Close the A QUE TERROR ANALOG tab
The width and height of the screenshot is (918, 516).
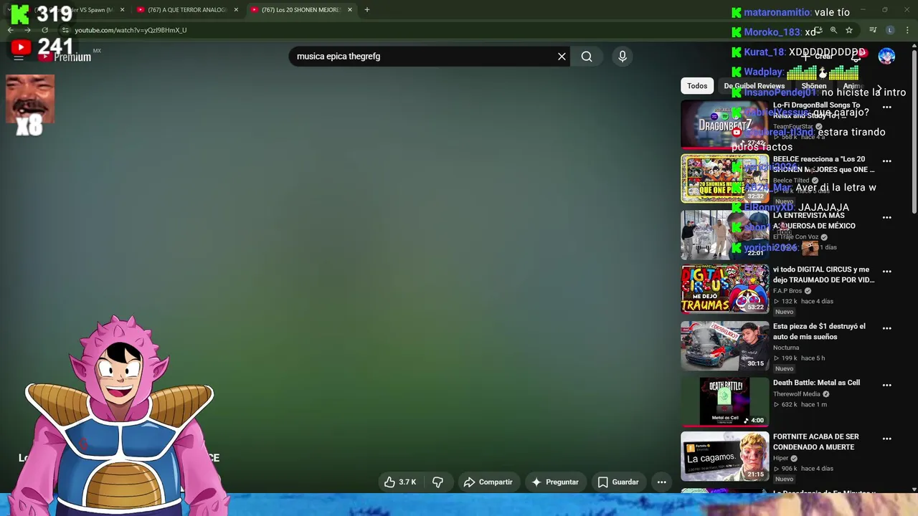point(236,10)
